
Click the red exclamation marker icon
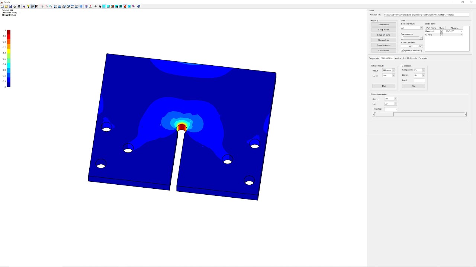(x=90, y=6)
